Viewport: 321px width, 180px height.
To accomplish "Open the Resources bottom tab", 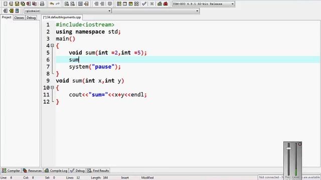I will 32,170.
